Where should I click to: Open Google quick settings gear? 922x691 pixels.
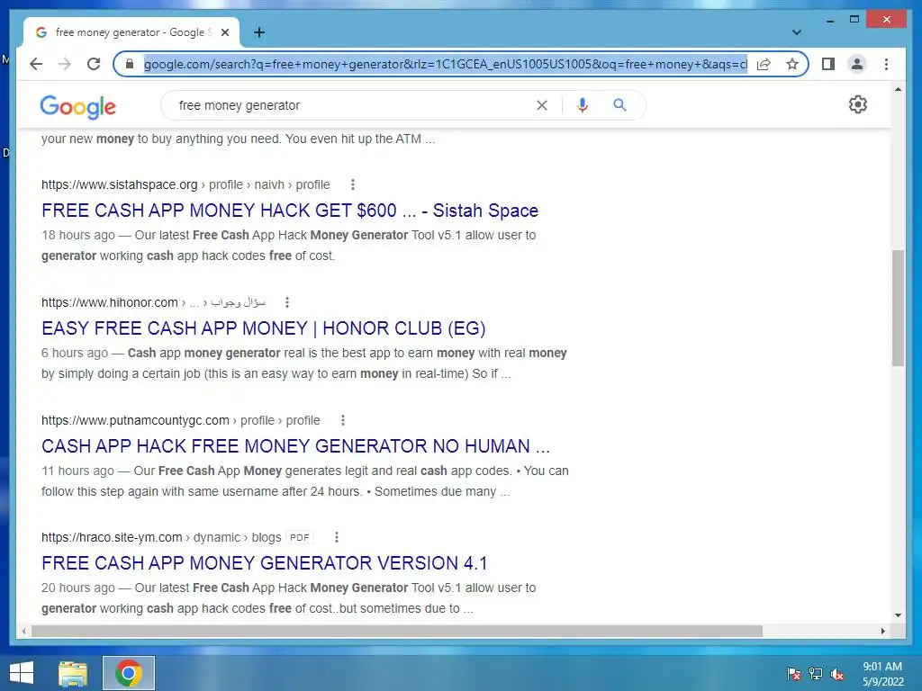(857, 104)
